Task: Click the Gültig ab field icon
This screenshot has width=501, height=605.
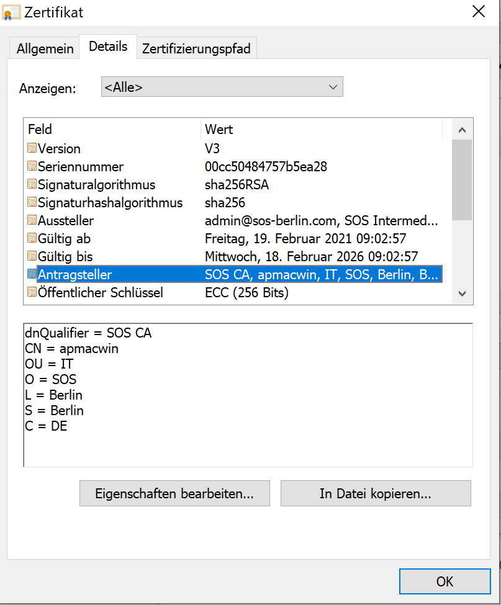Action: coord(32,238)
